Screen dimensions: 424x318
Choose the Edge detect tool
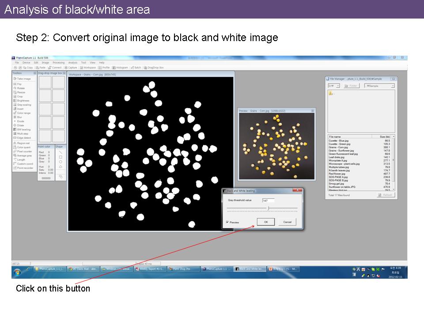pos(23,138)
